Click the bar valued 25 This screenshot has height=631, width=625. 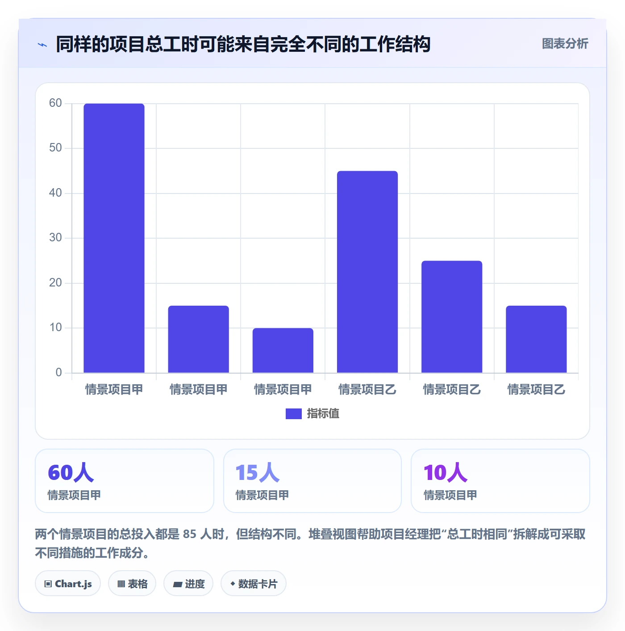click(452, 317)
